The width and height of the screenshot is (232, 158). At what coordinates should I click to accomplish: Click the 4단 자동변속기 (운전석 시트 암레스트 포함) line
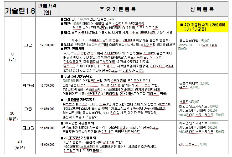pos(93,142)
